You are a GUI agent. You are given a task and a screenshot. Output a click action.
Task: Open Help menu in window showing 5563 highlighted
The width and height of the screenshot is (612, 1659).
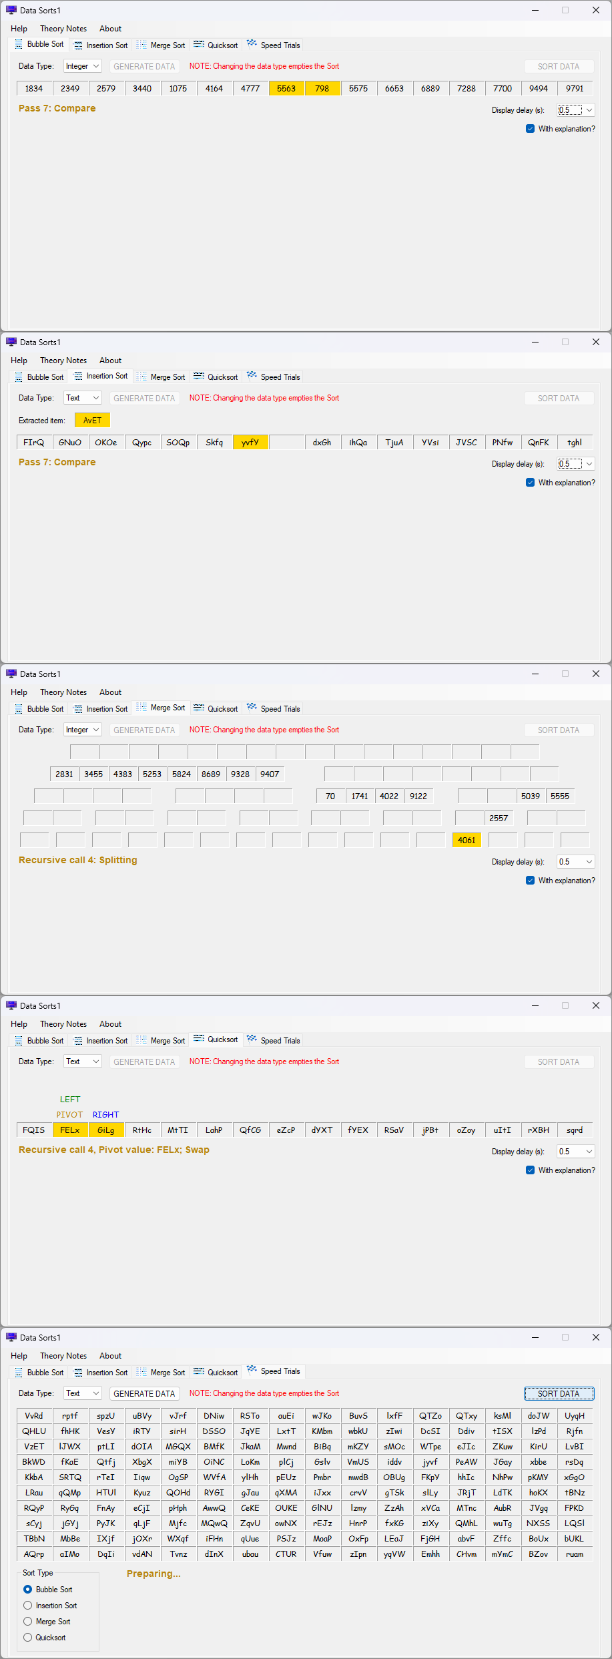tap(19, 29)
